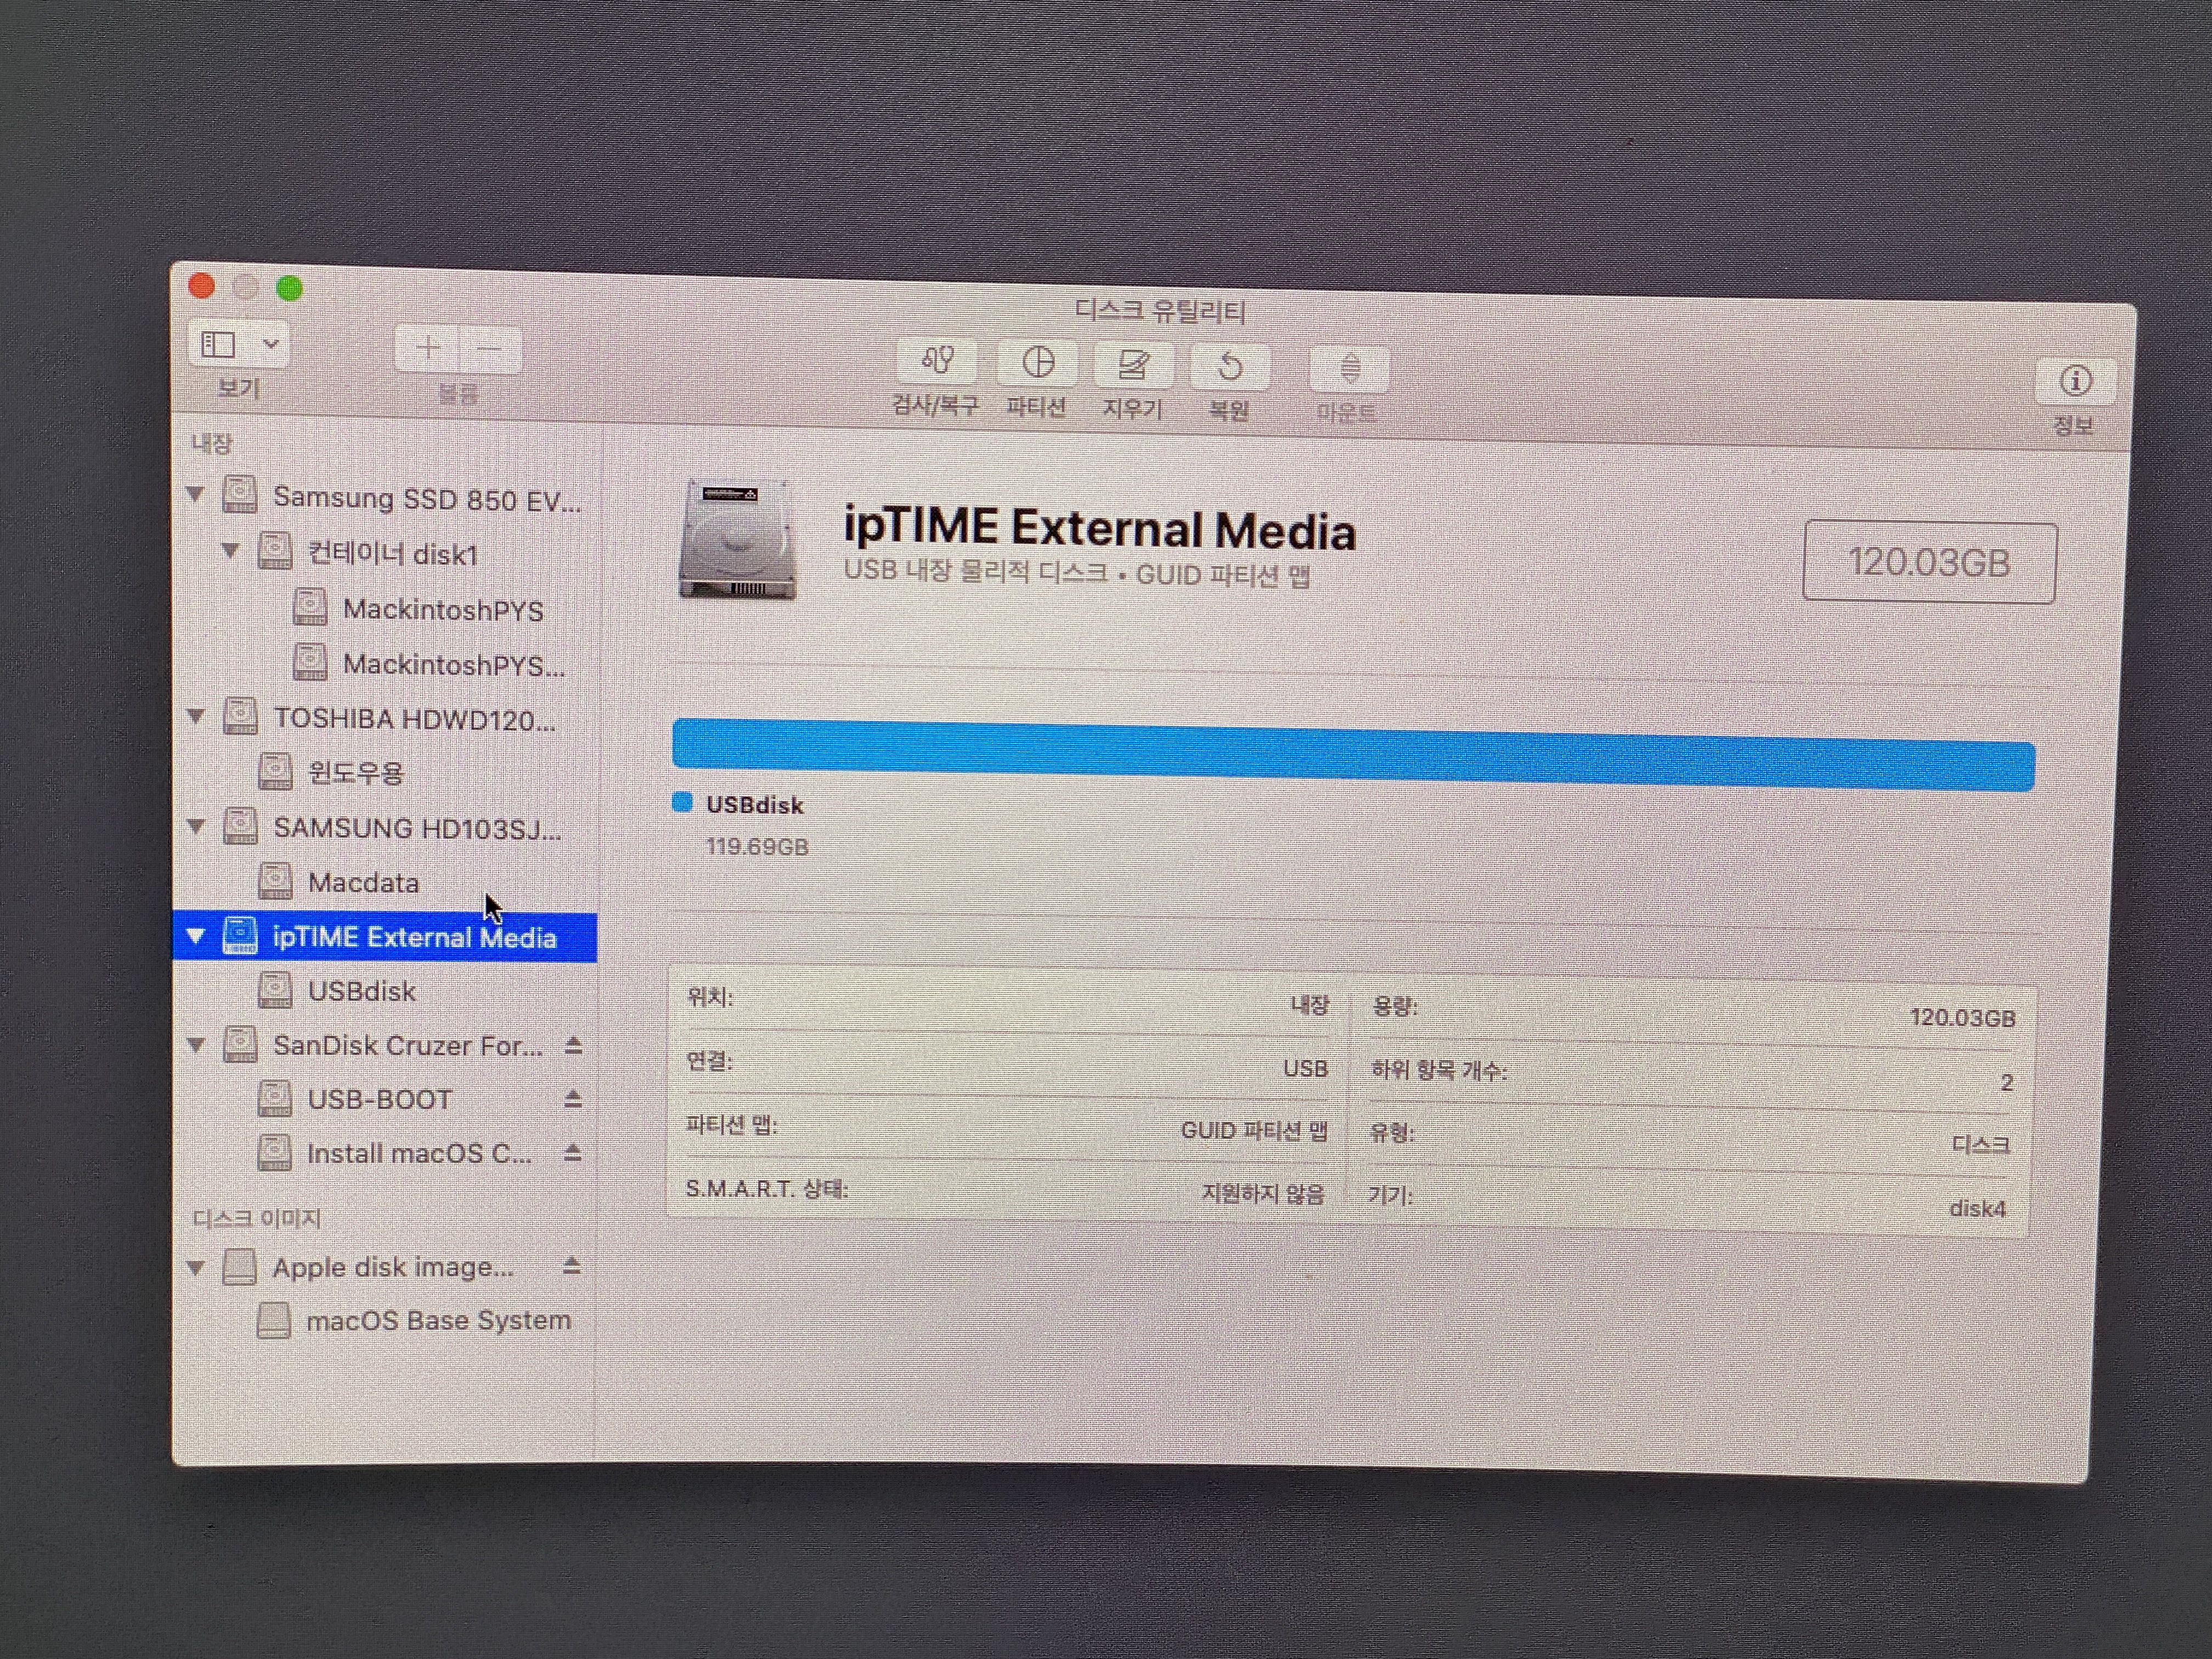Open the view options dropdown chevron
Screen dimensions: 2212x1659
(x=271, y=345)
